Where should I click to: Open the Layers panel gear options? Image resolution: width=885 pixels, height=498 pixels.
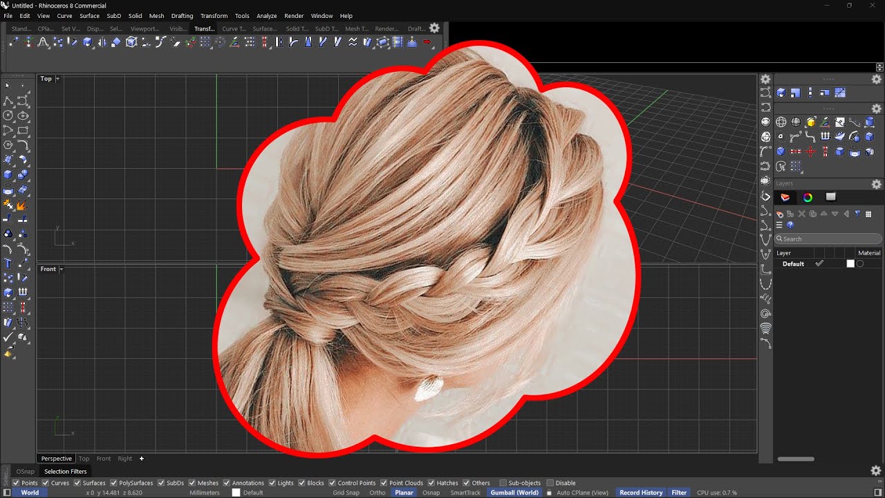click(x=877, y=184)
